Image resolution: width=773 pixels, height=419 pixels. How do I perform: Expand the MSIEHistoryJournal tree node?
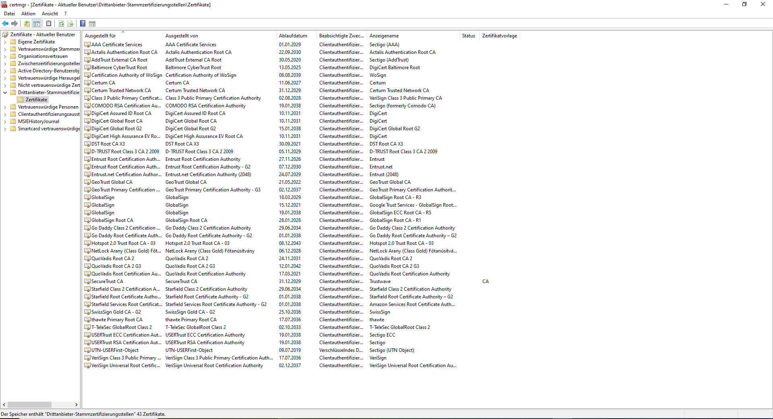5,121
